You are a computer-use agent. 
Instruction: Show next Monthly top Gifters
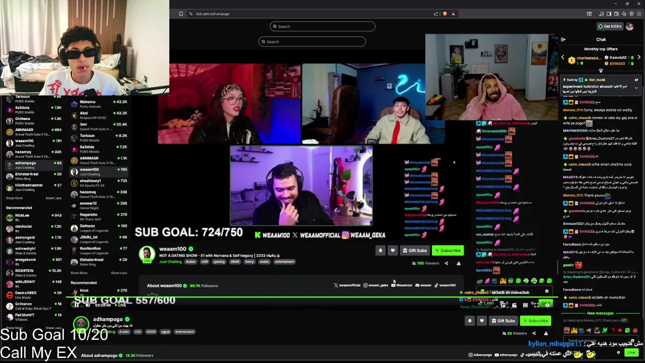[x=638, y=57]
